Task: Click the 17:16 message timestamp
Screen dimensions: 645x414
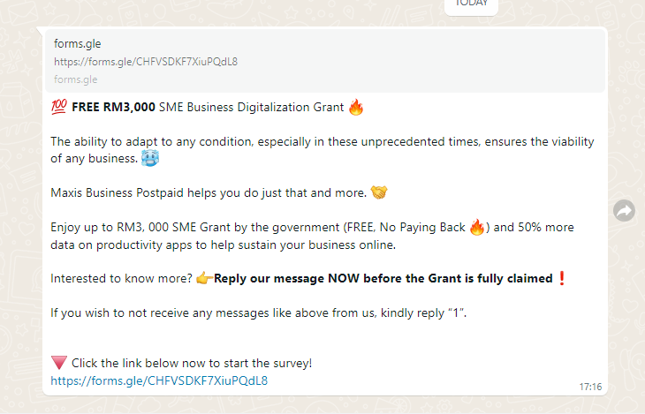Action: click(x=590, y=387)
